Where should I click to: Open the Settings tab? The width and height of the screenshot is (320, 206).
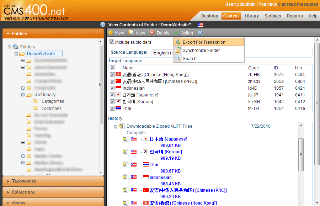273,16
